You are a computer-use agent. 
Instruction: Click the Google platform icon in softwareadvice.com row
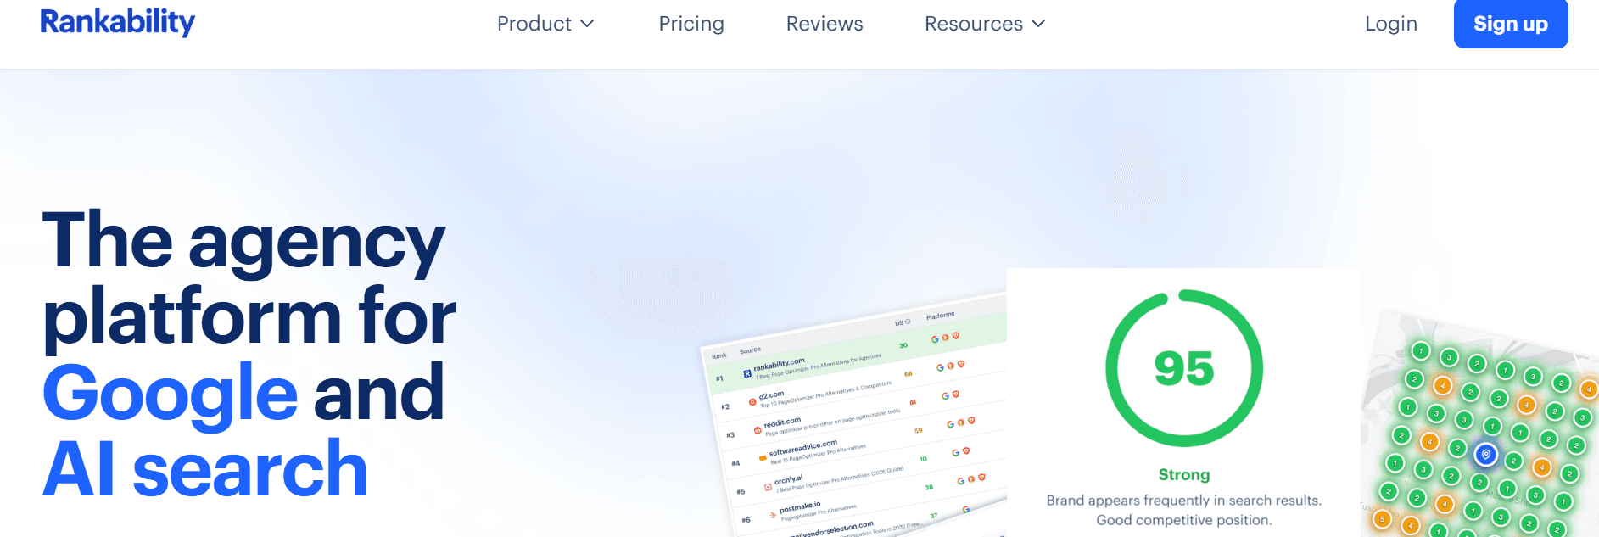pyautogui.click(x=950, y=424)
